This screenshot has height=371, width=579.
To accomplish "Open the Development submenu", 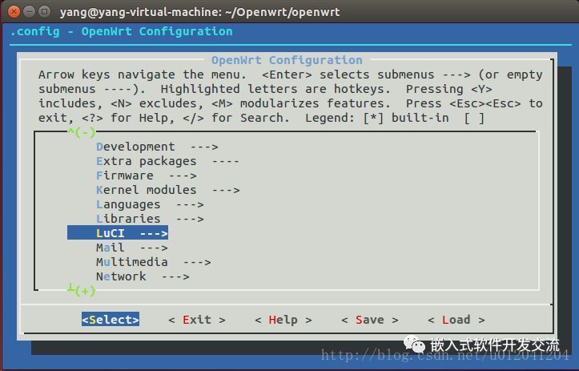I will tap(157, 147).
